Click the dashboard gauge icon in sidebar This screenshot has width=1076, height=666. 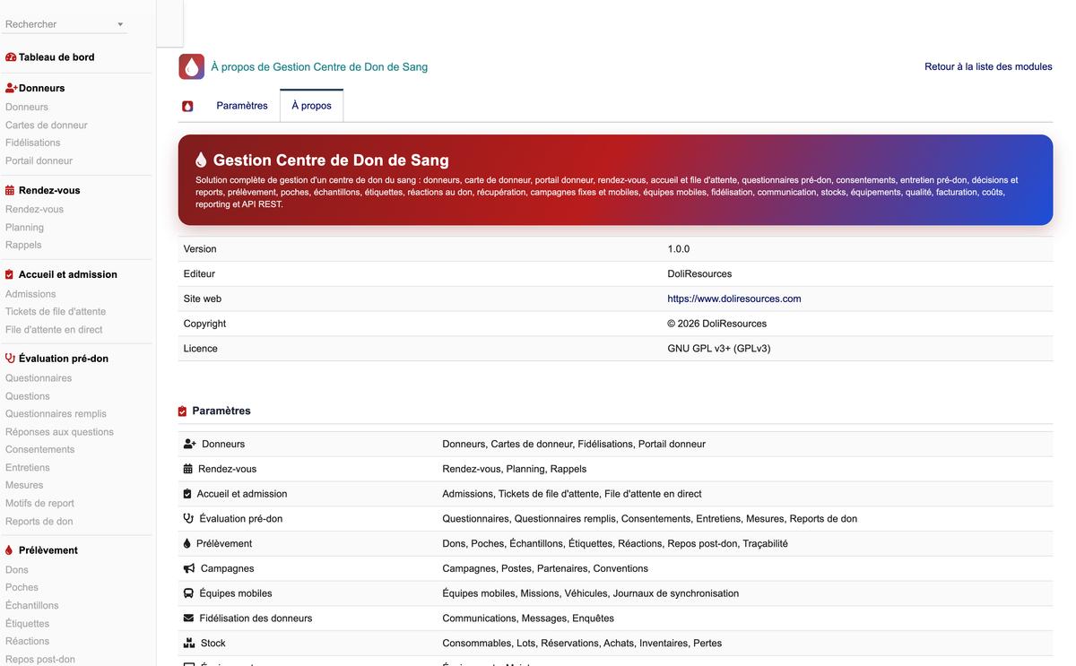[11, 57]
